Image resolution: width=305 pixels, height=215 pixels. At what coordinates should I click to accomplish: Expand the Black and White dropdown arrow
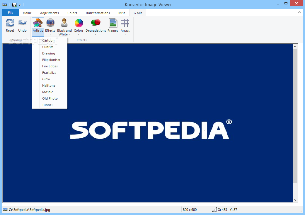coord(69,34)
